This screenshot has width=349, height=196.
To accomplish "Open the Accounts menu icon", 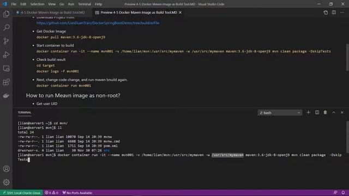I will click(6, 169).
